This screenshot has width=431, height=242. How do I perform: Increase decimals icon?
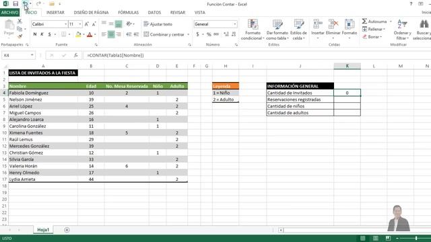226,34
